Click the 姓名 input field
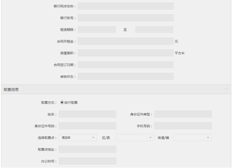Viewport: 232px width, 168px height. coord(87,114)
